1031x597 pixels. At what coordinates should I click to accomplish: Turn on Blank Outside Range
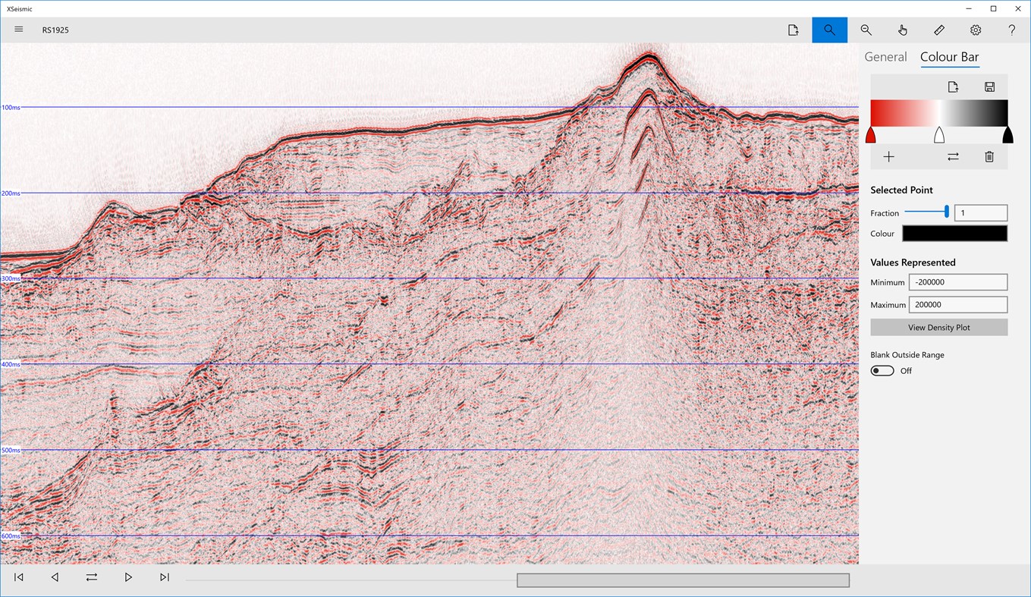point(882,370)
